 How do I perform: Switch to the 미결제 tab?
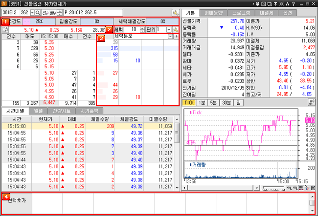266,13
